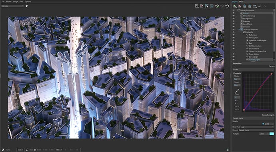The height and width of the screenshot is (152, 276).
Task: Open the Image menu
Action: (15, 2)
